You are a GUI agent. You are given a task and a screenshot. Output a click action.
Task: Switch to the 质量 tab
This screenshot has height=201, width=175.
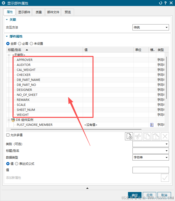tap(39, 12)
